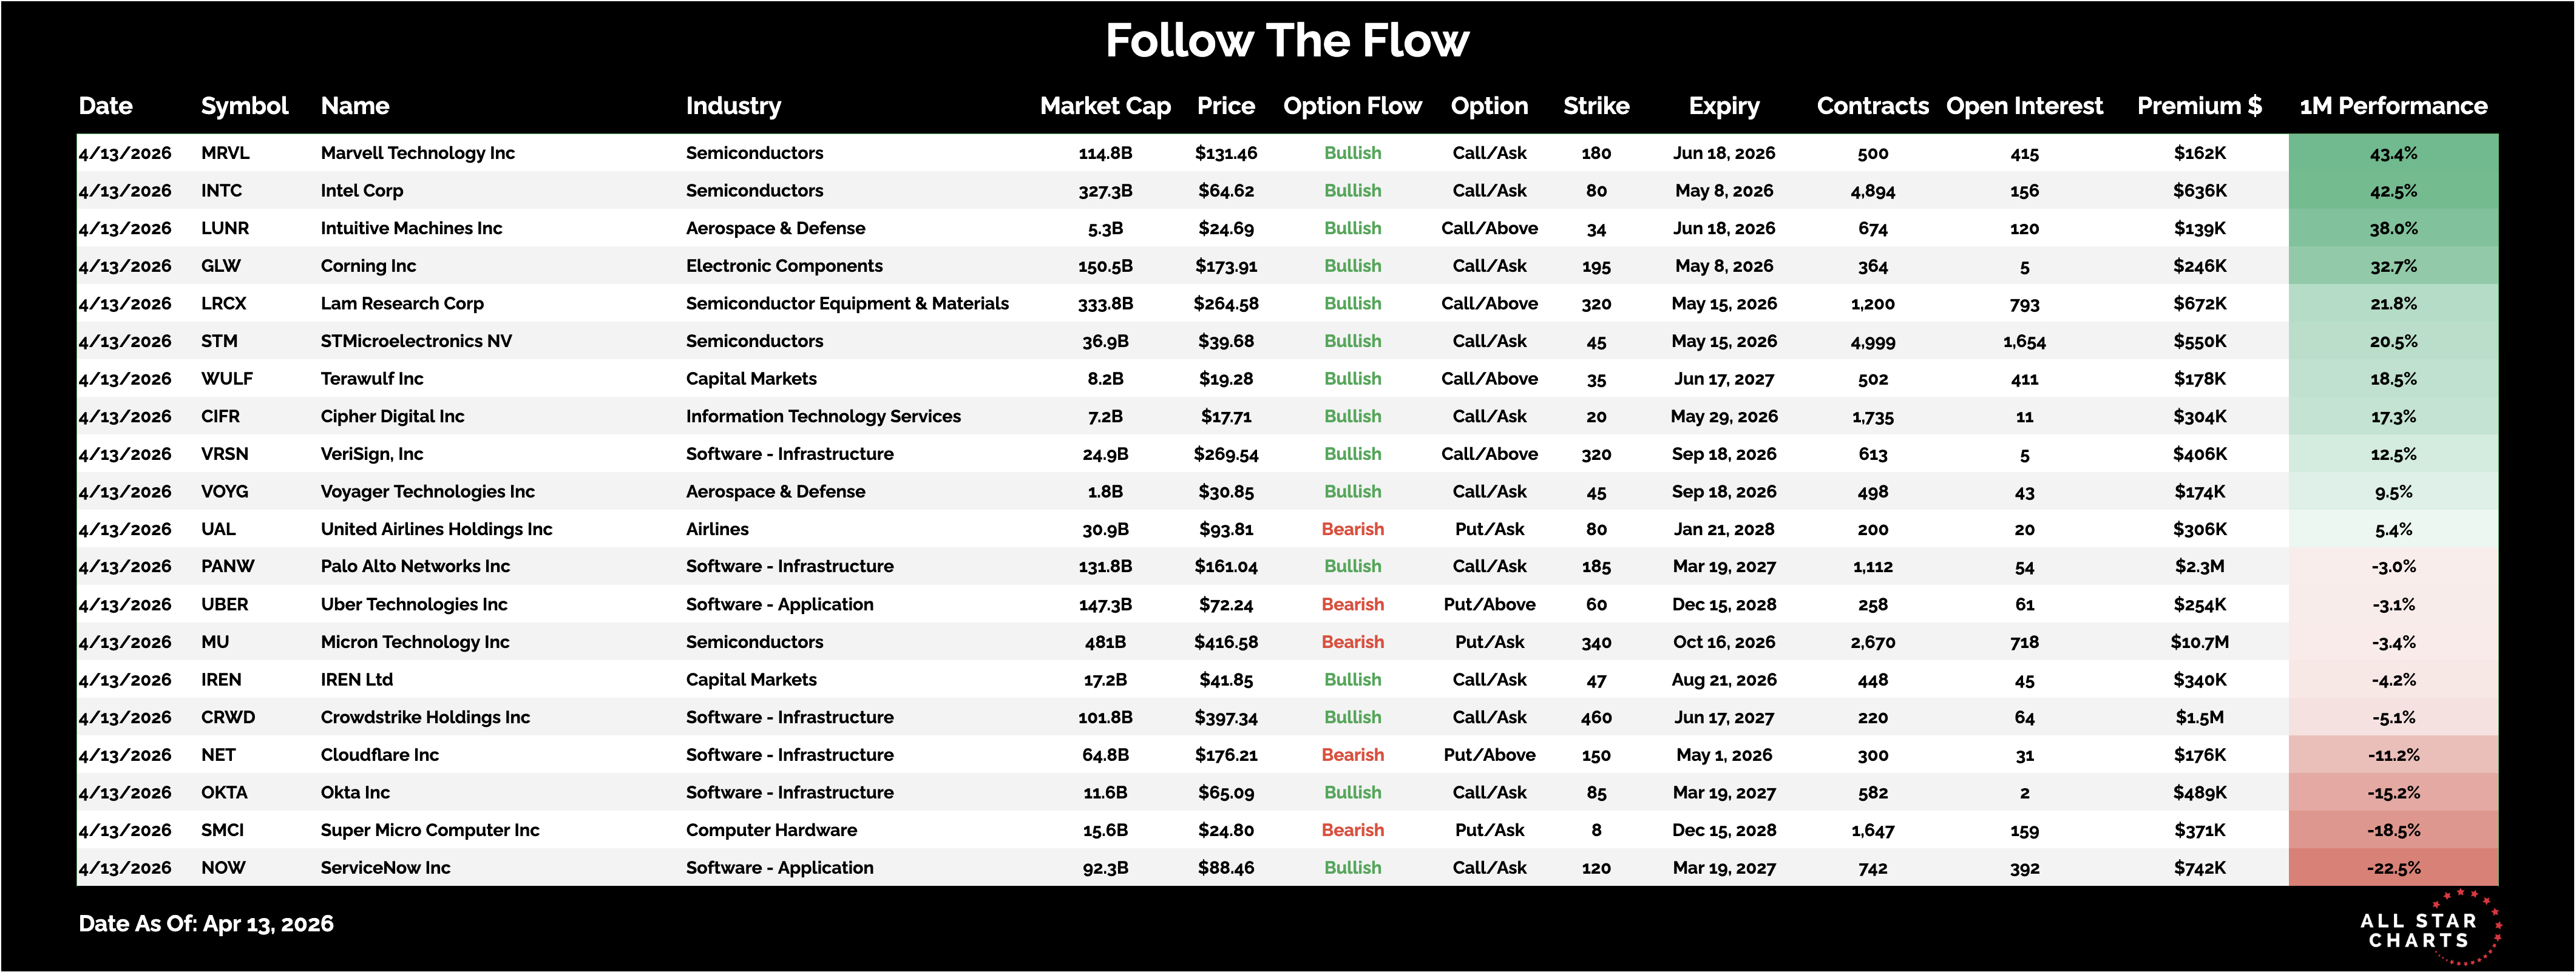The image size is (2576, 972).
Task: Click the Premium $ column header
Action: coord(2199,106)
